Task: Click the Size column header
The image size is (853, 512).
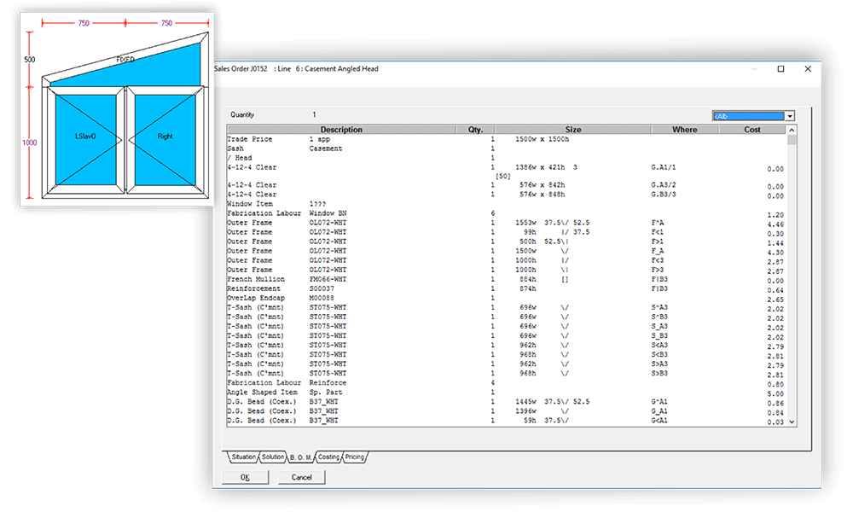Action: (573, 129)
